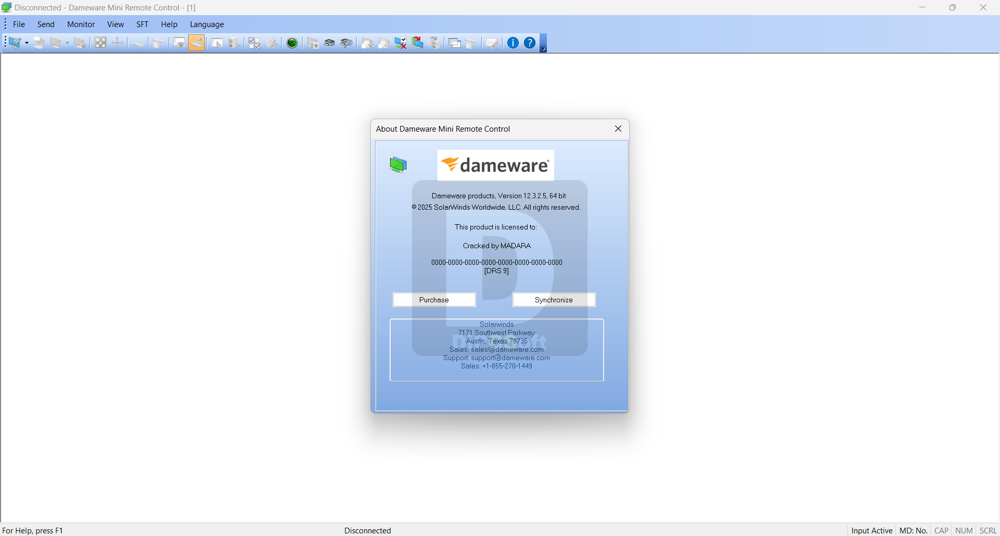Click the cascading windows toolbar icon
This screenshot has width=1000, height=536.
(x=455, y=43)
